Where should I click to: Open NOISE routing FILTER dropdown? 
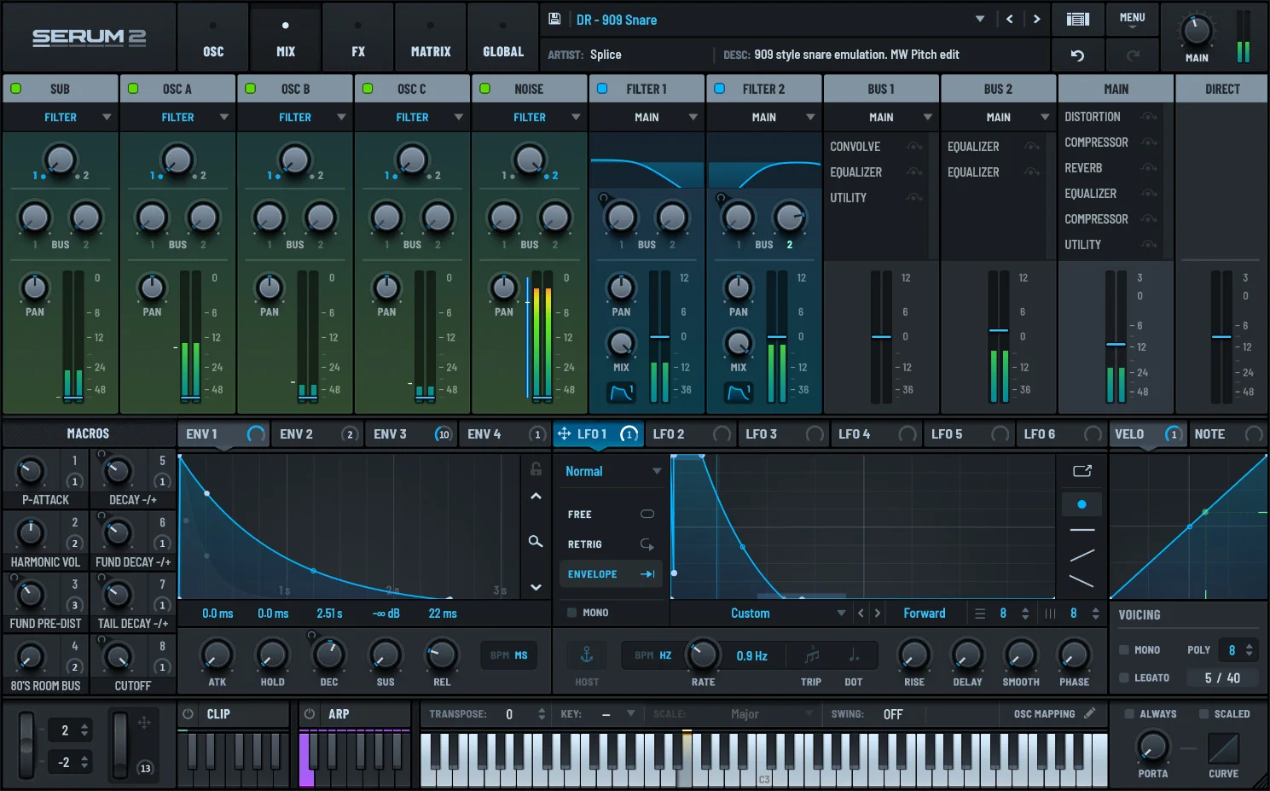[x=529, y=117]
